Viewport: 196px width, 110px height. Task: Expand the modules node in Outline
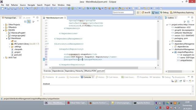pos(170,41)
